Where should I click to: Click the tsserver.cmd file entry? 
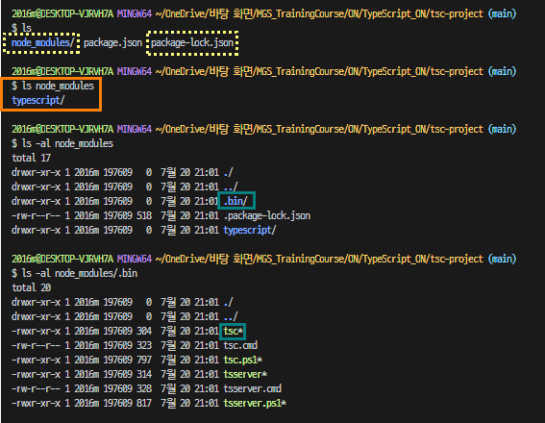pos(253,388)
